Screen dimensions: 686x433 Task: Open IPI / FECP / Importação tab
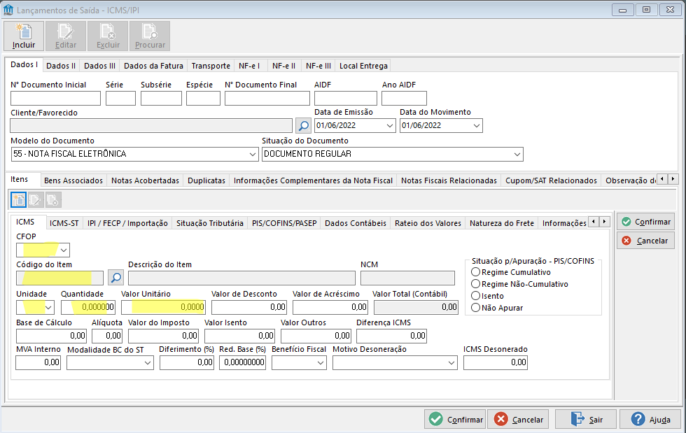(127, 223)
